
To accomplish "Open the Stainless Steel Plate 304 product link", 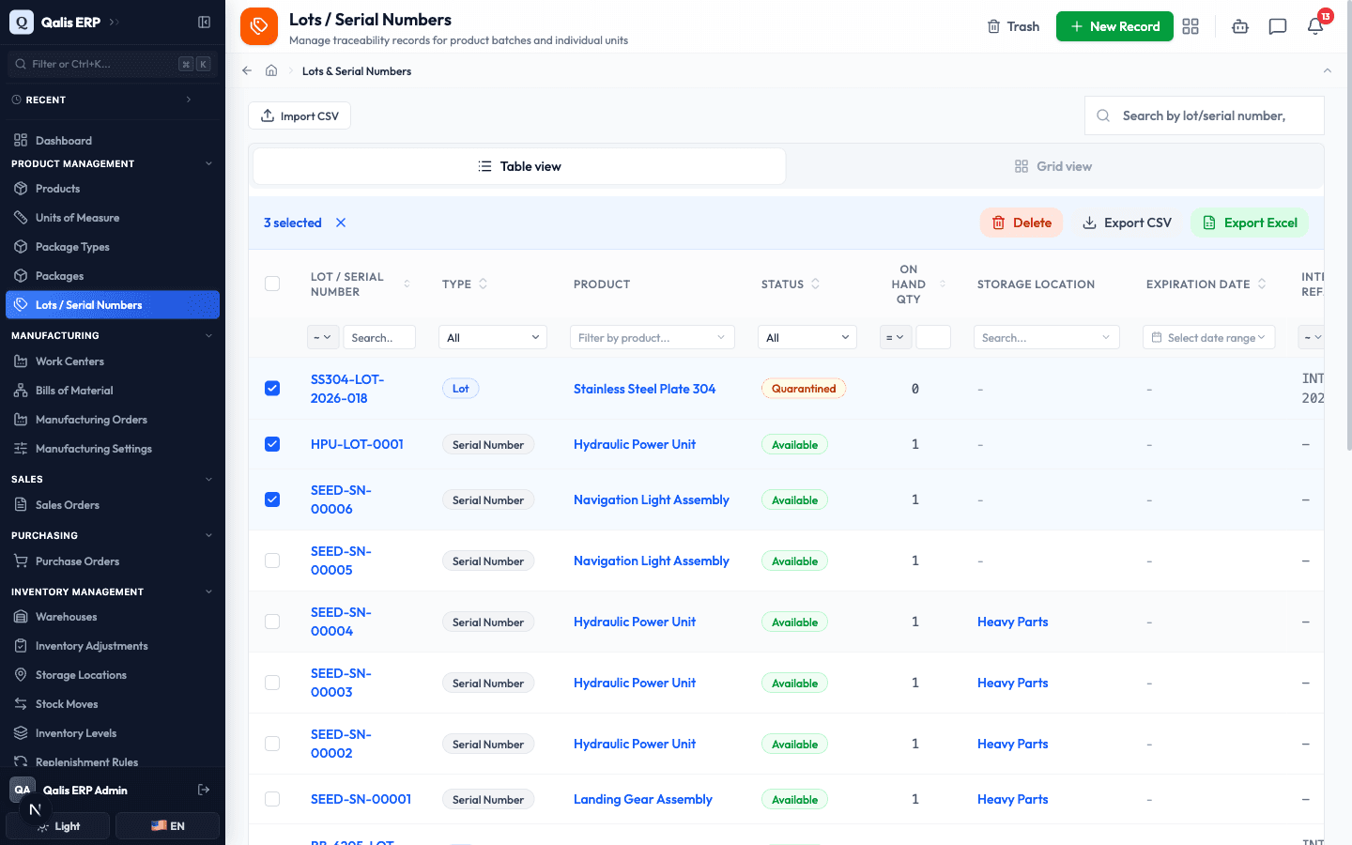I will click(644, 389).
